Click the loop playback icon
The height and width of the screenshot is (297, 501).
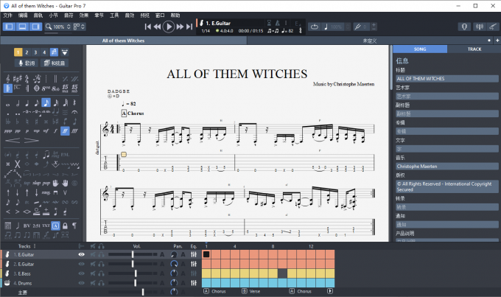(314, 27)
